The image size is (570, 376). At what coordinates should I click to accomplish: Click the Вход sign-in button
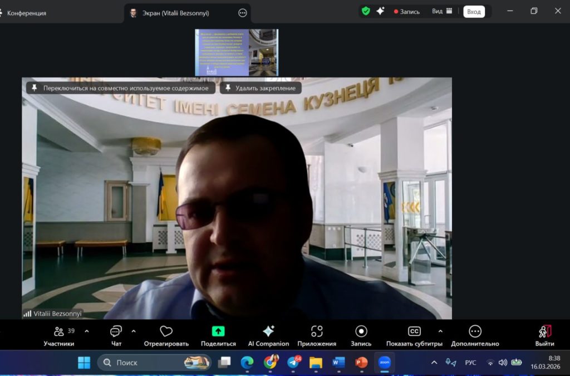pyautogui.click(x=474, y=12)
